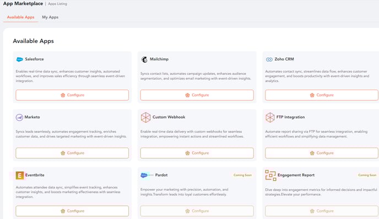Configure the Salesforce integration
Viewport: 379px width, 219px height.
click(x=72, y=95)
